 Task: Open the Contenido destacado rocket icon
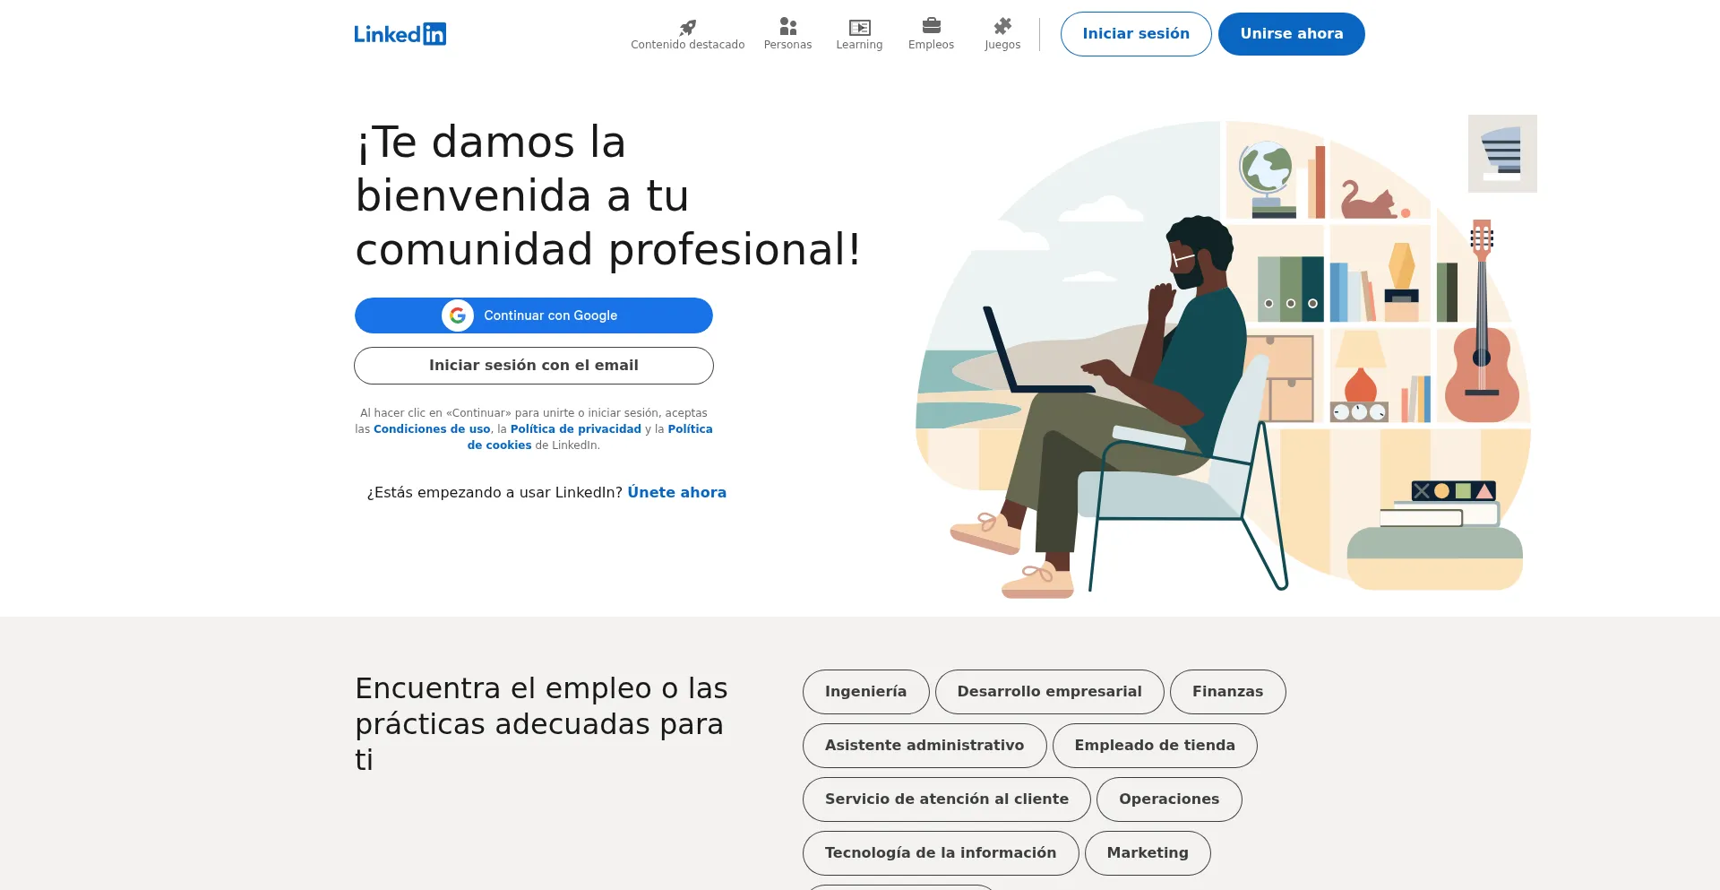coord(687,27)
